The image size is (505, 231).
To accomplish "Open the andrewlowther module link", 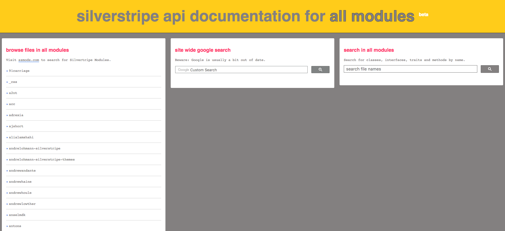I will (22, 204).
